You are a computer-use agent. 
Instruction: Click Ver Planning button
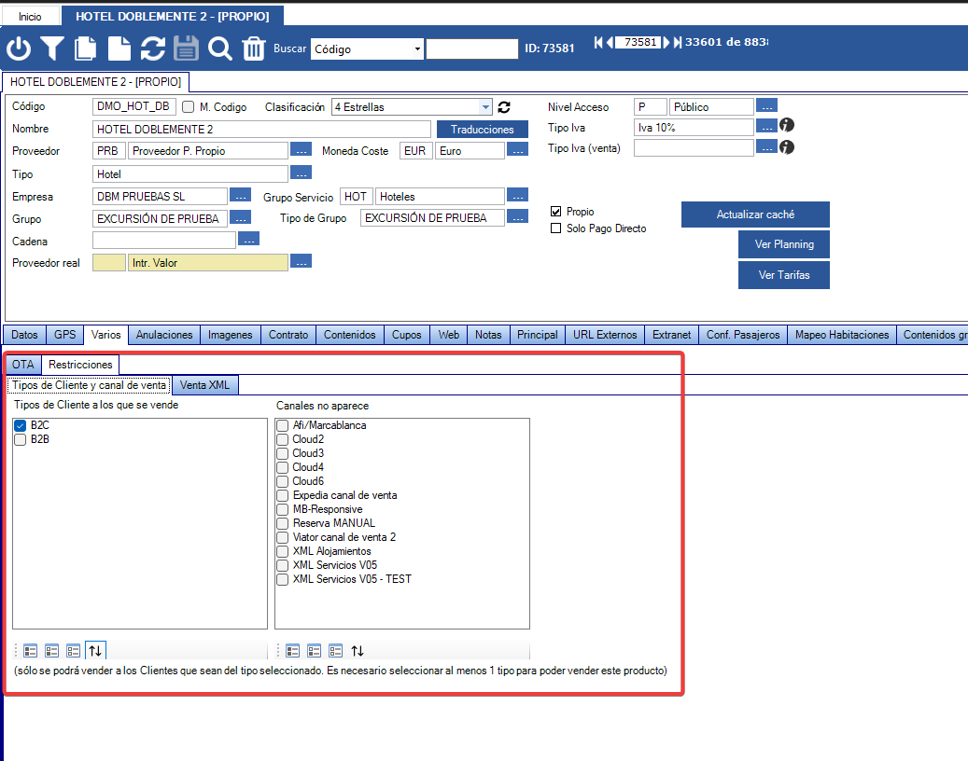(x=784, y=244)
